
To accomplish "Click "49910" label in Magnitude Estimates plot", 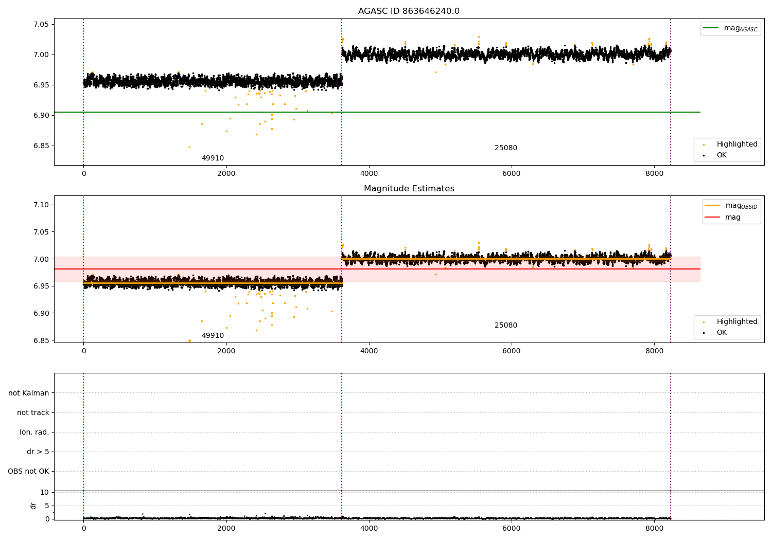I will pos(213,336).
